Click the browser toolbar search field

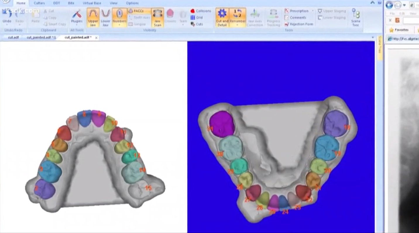(x=411, y=20)
